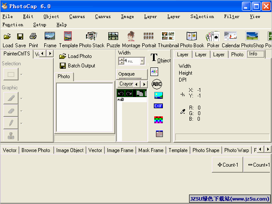Click the landscape image object icon
This screenshot has height=204, width=272.
[x=159, y=95]
